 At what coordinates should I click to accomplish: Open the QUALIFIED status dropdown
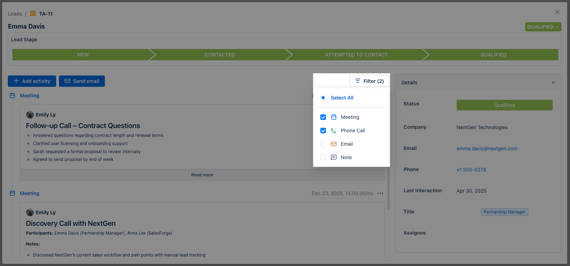point(543,27)
